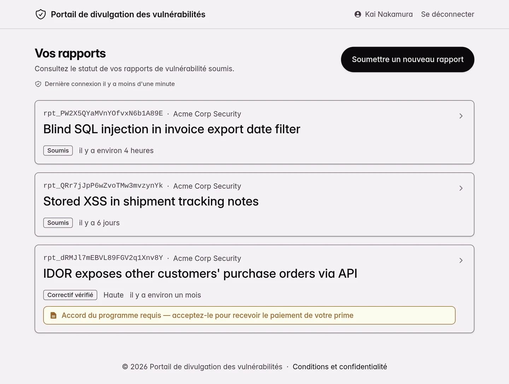
Task: Click report ID rpt_dRMJl7mEBVL89FGV2q1Xnv8Y
Action: 103,258
